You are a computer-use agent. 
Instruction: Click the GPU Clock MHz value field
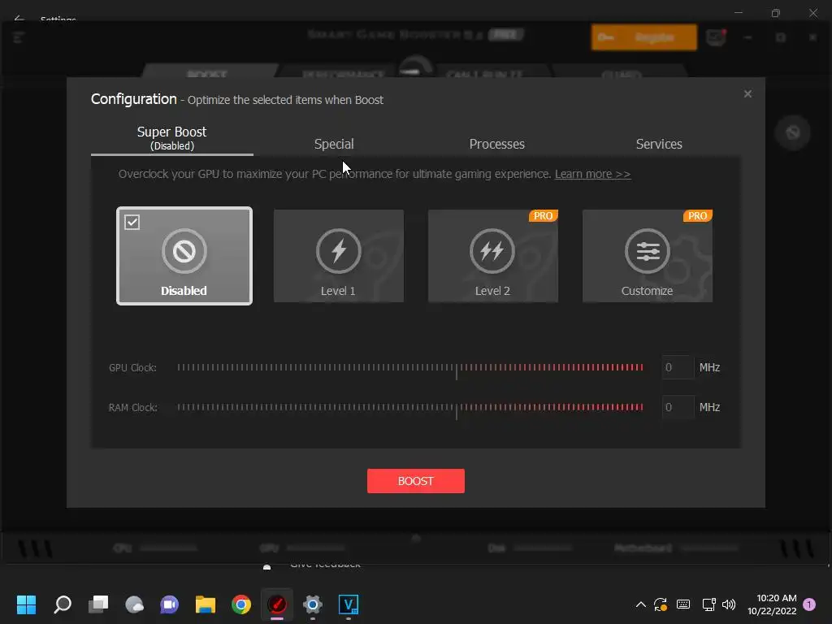click(678, 367)
